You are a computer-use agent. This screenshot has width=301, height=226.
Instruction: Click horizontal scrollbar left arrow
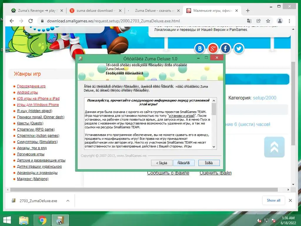coord(8,190)
